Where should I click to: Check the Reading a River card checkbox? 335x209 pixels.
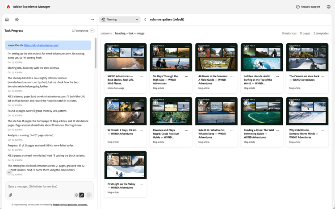coord(246,103)
